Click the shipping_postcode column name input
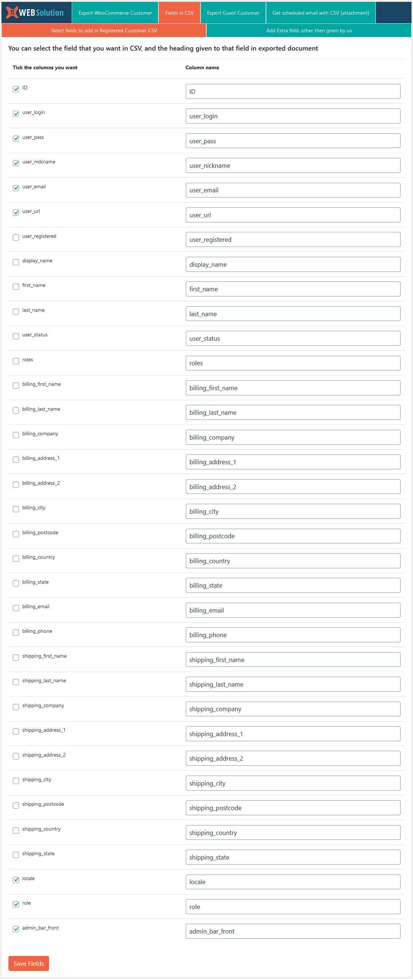The height and width of the screenshot is (979, 413). (293, 808)
